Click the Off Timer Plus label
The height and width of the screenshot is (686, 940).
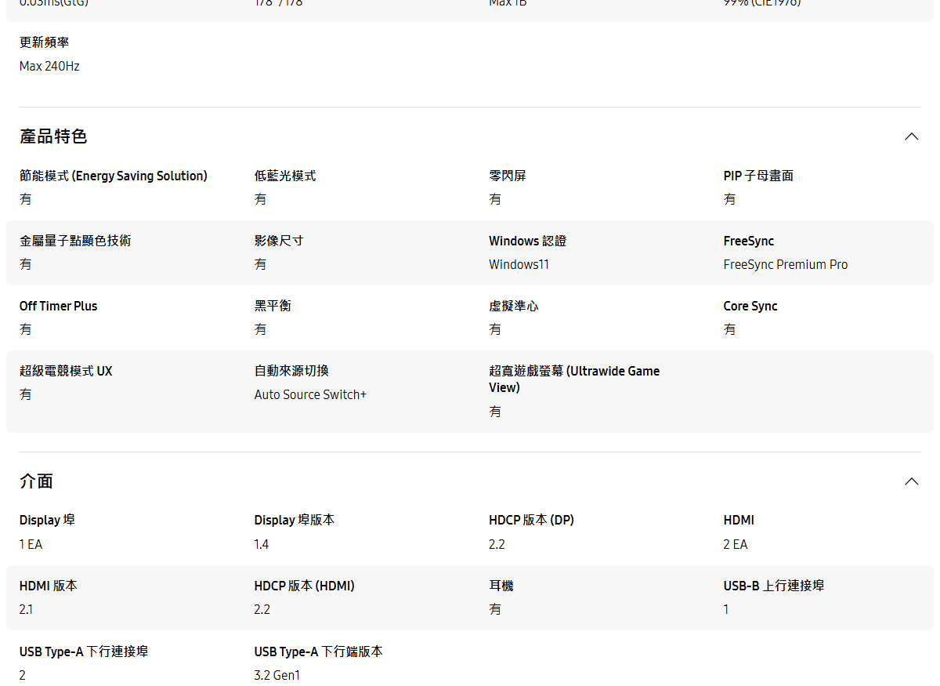coord(59,307)
